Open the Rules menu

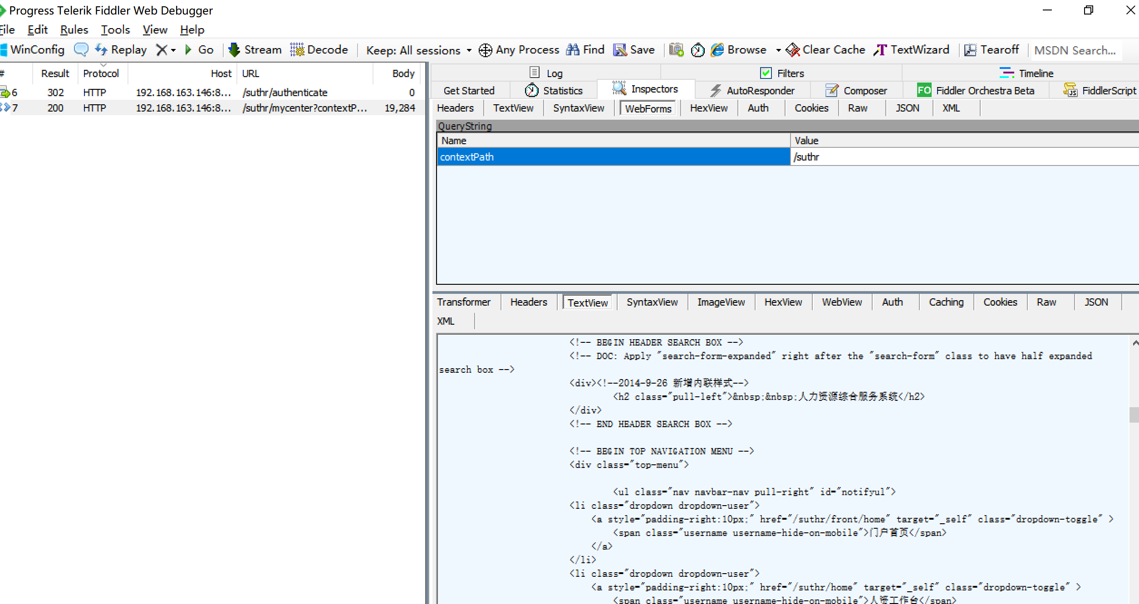[74, 30]
